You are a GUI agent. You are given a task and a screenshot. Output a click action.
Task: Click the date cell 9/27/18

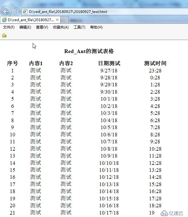point(109,71)
